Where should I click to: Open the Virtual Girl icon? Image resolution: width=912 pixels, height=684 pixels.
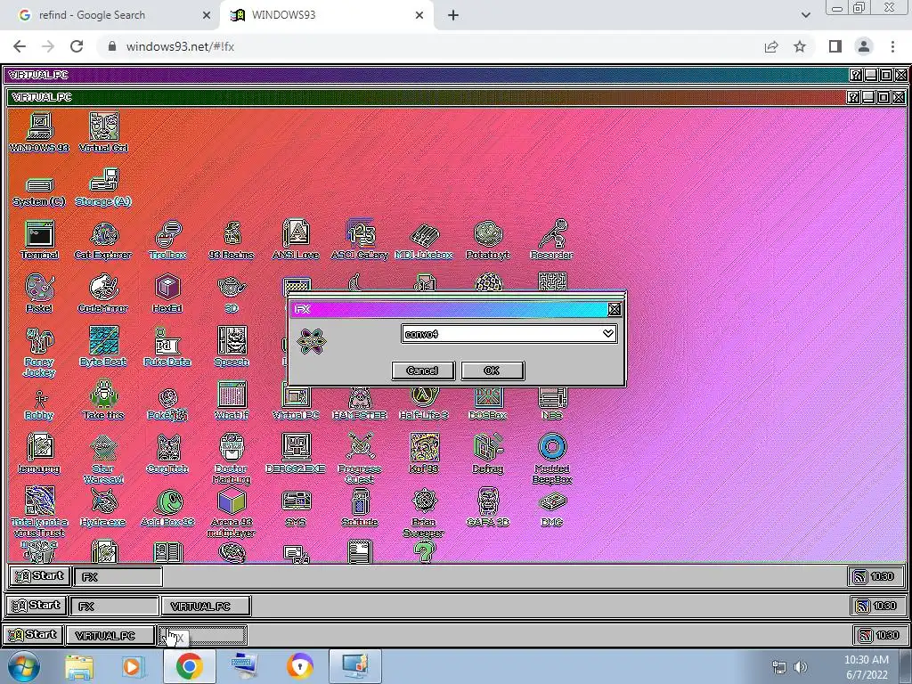point(103,133)
